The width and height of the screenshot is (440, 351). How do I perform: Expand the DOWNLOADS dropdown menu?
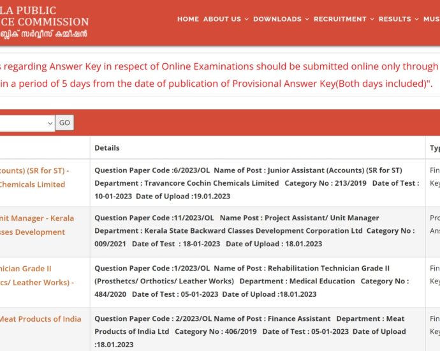click(x=281, y=19)
